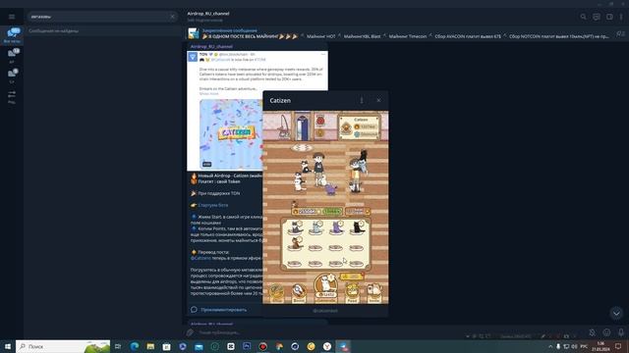This screenshot has width=629, height=353.
Task: Click the @catizenbot label below game
Action: coord(325,311)
